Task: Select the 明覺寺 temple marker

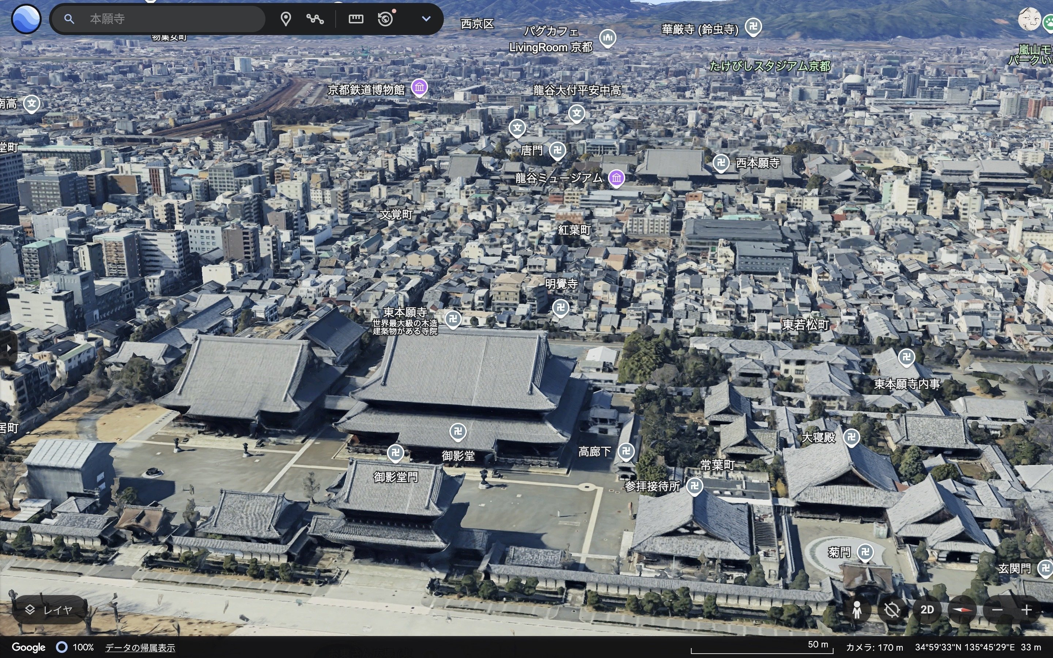Action: pyautogui.click(x=561, y=308)
